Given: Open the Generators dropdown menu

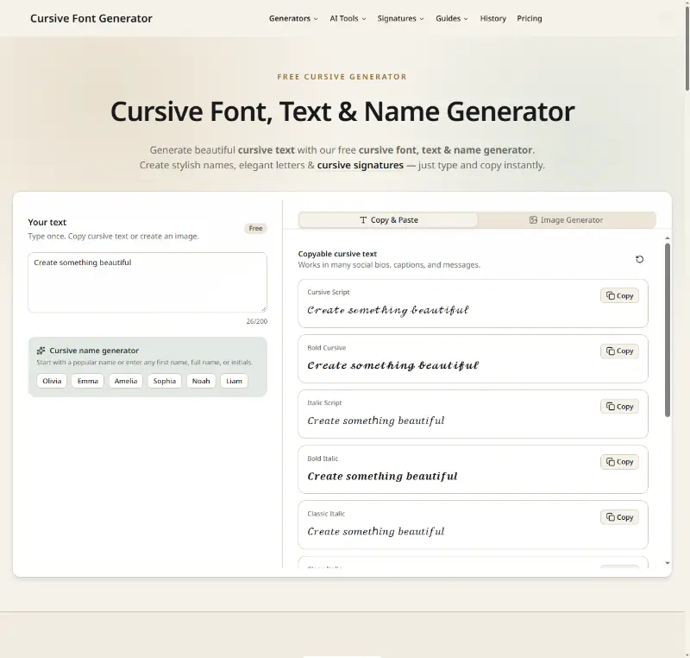Looking at the screenshot, I should coord(293,18).
